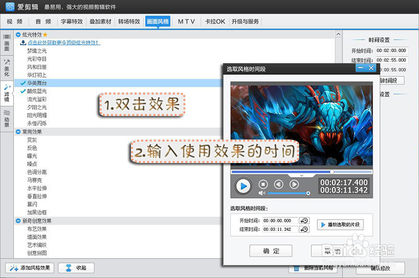Collapse the 新奇创意效果 group

coord(18,221)
